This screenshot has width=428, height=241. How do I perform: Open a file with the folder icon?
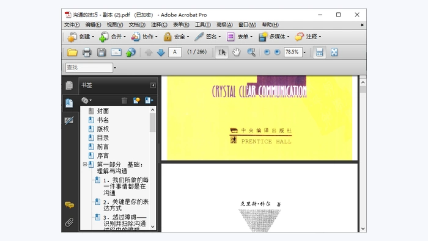(72, 52)
